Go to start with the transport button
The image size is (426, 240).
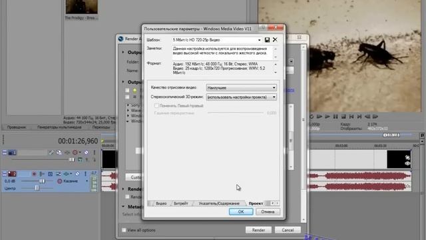(351, 117)
